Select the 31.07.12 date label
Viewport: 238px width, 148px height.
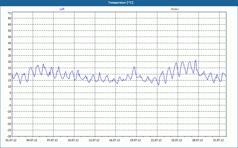click(x=218, y=140)
